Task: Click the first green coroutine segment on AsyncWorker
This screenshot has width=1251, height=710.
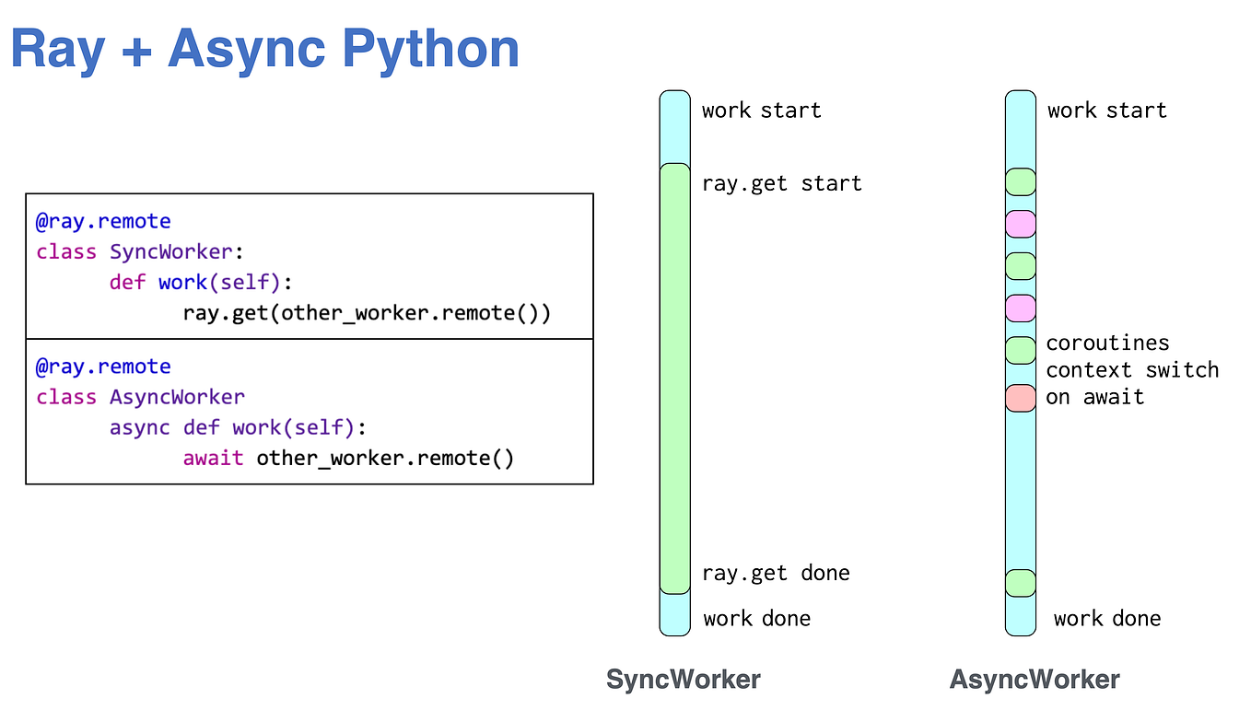Action: [1021, 181]
